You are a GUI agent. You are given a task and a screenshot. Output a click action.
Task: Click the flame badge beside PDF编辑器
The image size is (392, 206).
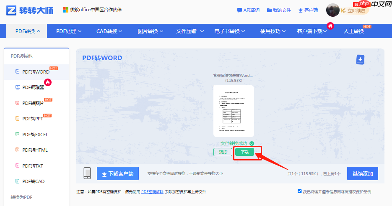click(48, 82)
